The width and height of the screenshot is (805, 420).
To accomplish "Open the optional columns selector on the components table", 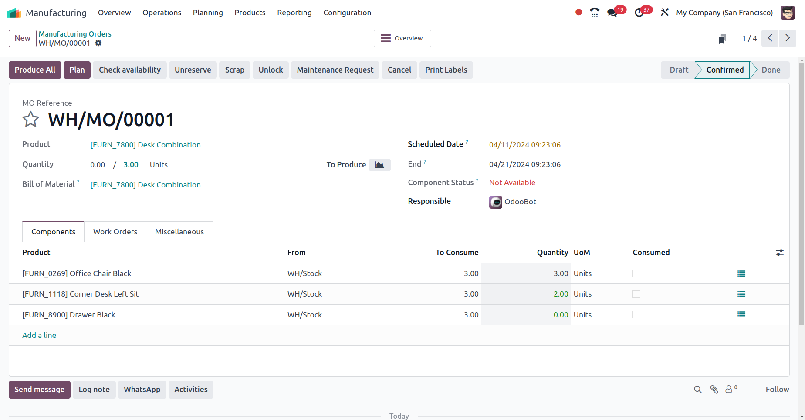I will click(x=779, y=253).
